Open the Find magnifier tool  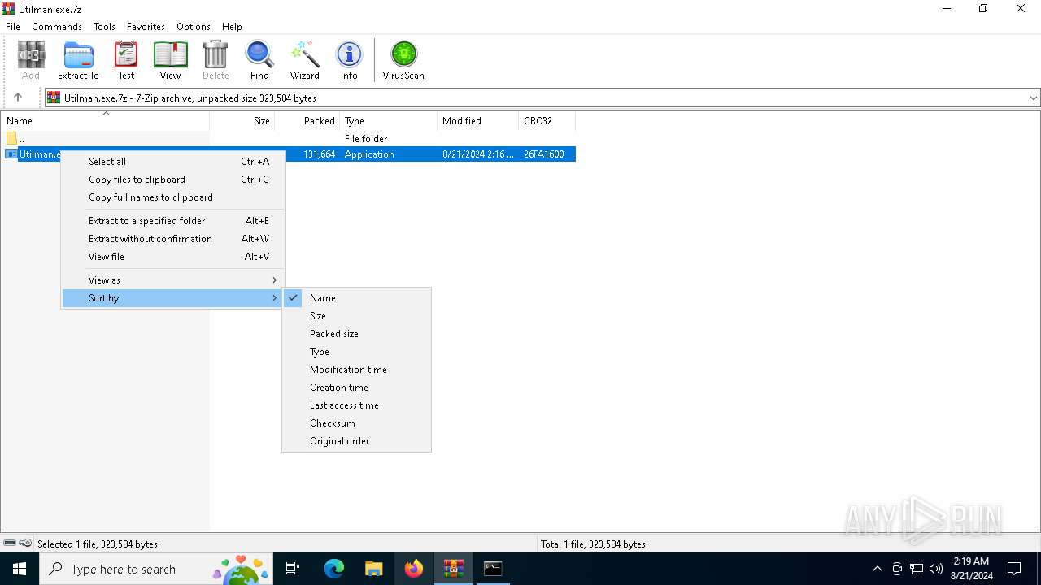(x=259, y=60)
